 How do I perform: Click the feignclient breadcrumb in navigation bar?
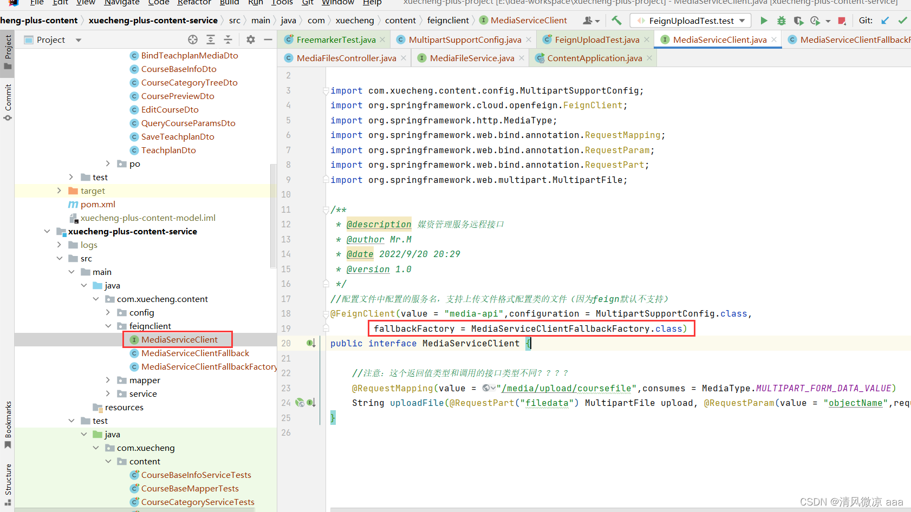click(448, 21)
